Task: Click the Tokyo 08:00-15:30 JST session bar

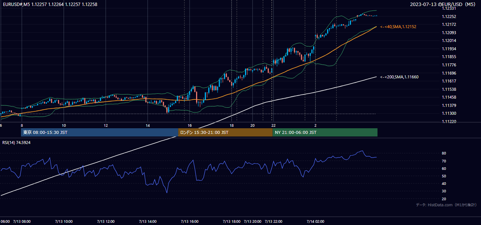Action: click(x=99, y=132)
